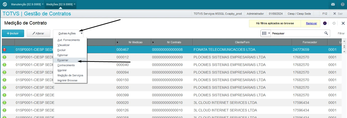Switch to the Medições tab
Image resolution: width=347 pixels, height=118 pixels.
pos(59,4)
